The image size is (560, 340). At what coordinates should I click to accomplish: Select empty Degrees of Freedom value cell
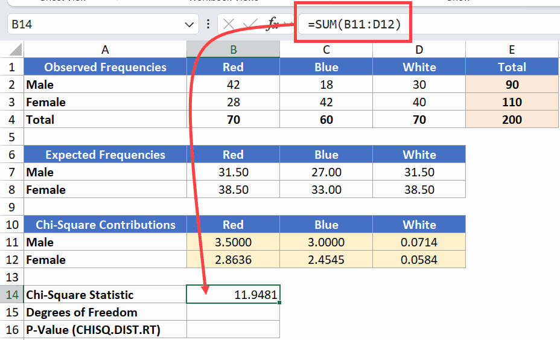coord(233,312)
